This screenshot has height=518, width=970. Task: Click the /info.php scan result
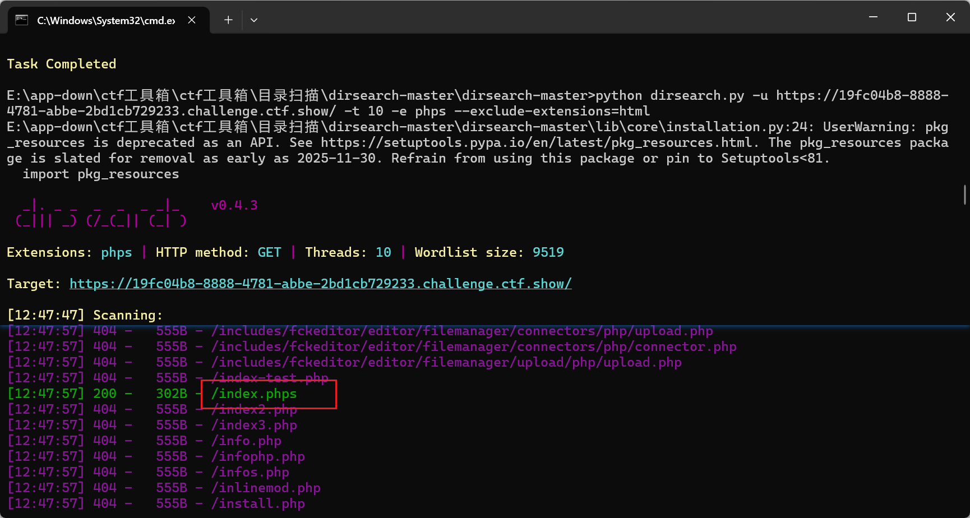[246, 441]
